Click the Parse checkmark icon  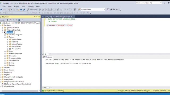[x=42, y=13]
